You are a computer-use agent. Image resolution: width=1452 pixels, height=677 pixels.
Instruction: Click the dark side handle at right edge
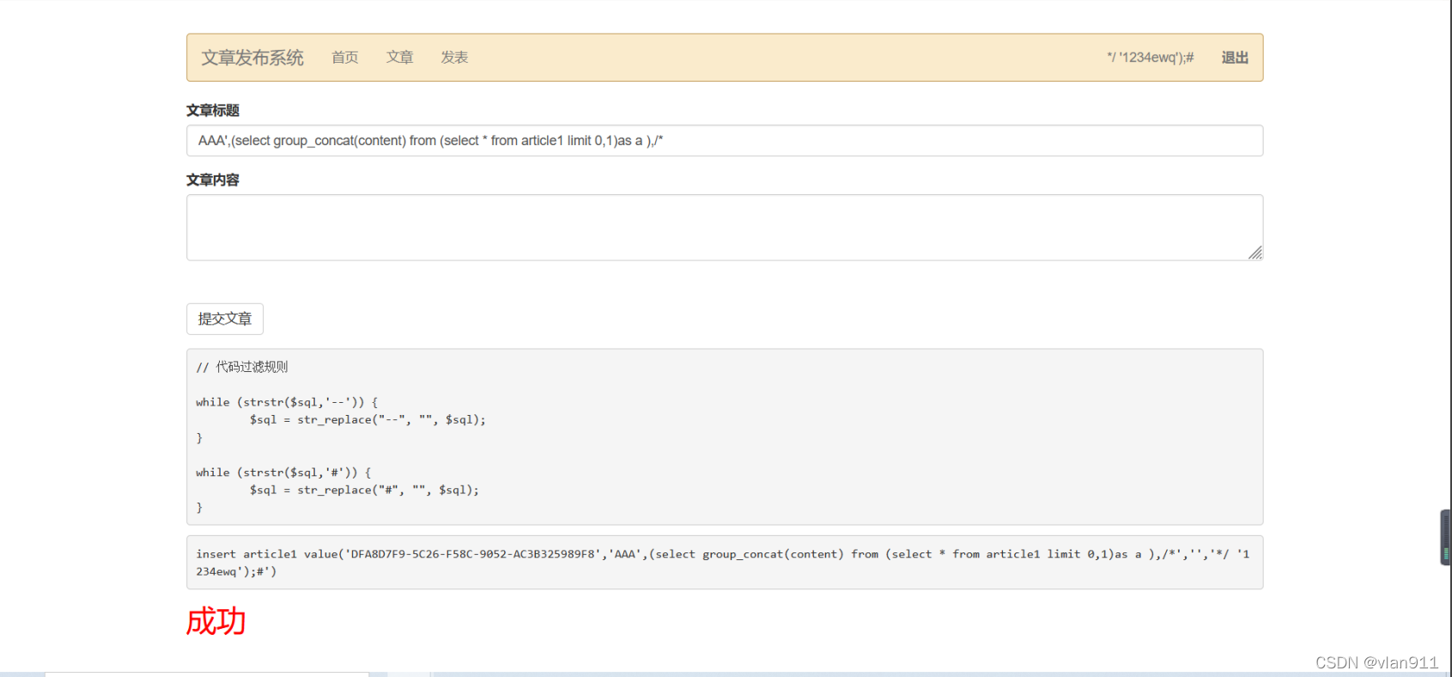1445,537
